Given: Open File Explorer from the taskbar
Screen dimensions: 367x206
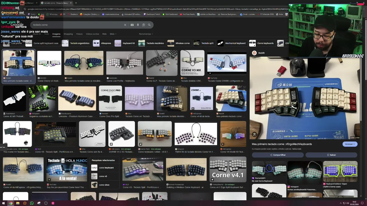Looking at the screenshot, I should (18, 203).
